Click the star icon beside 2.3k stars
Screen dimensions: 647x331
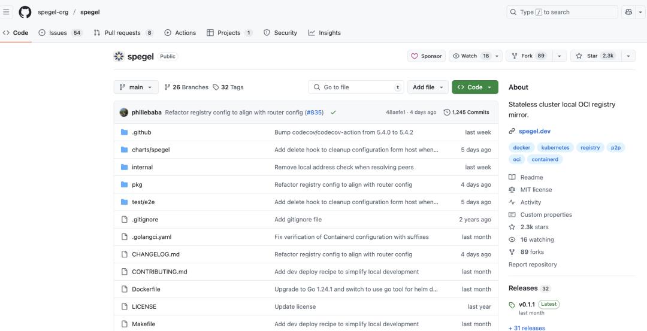click(512, 227)
